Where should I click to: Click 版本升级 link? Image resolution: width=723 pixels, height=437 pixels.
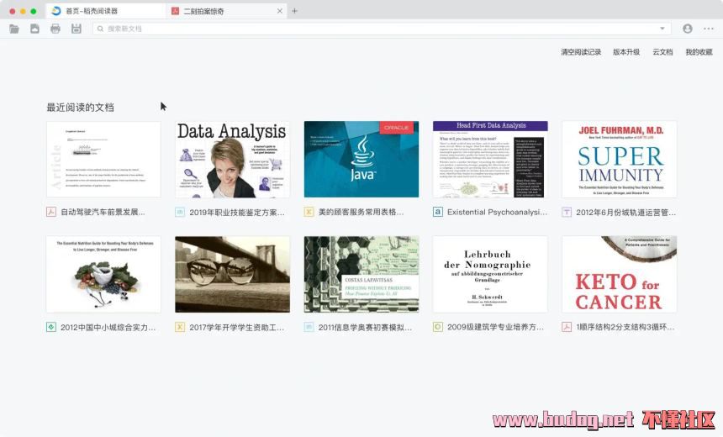[626, 52]
